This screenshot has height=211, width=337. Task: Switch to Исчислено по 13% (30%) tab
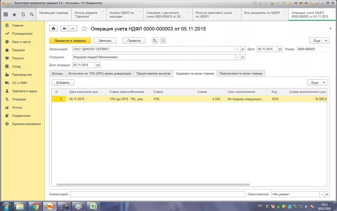[x=100, y=73]
